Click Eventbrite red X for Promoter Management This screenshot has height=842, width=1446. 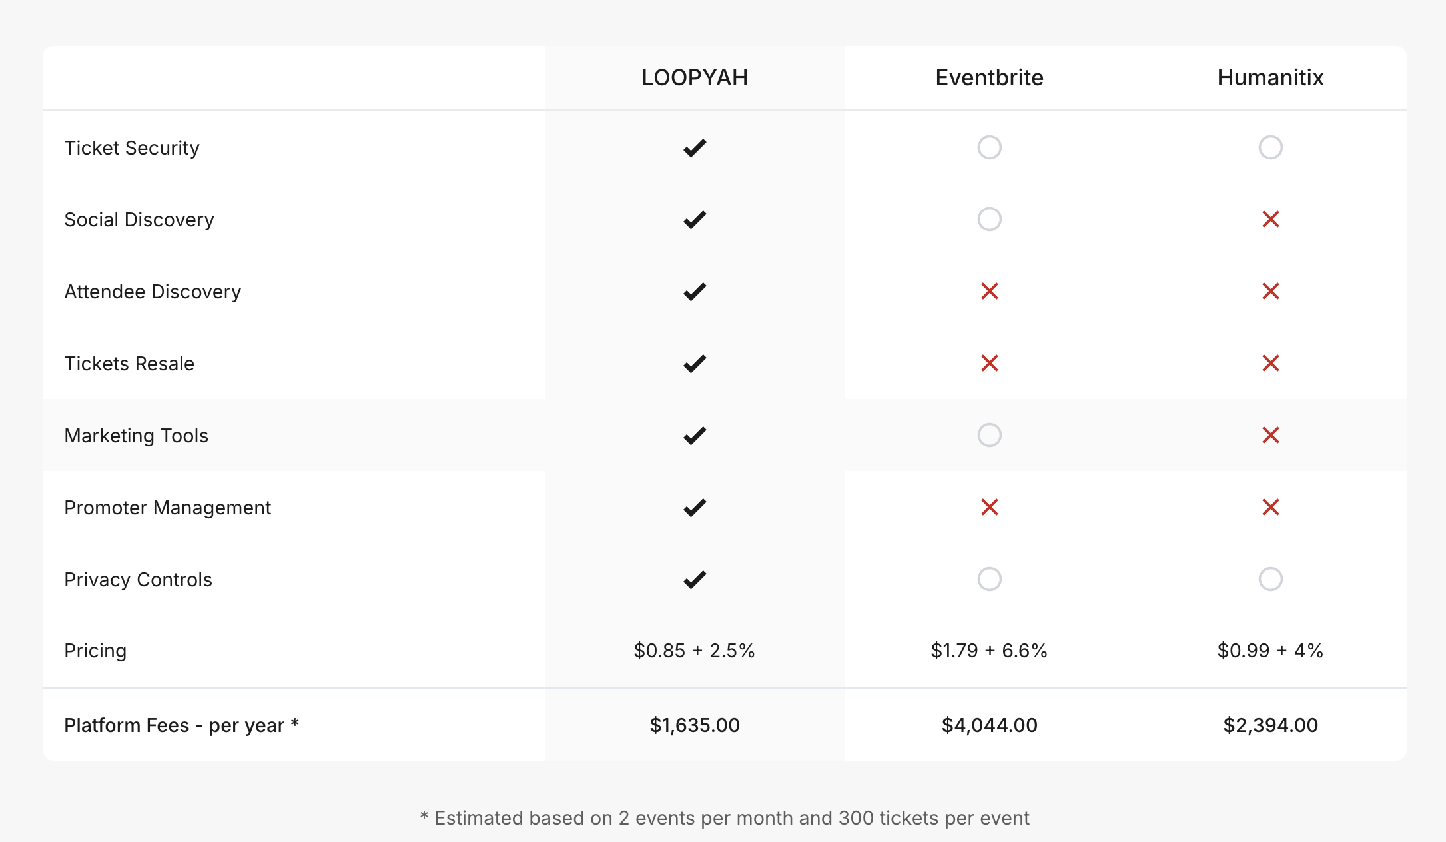click(x=990, y=507)
